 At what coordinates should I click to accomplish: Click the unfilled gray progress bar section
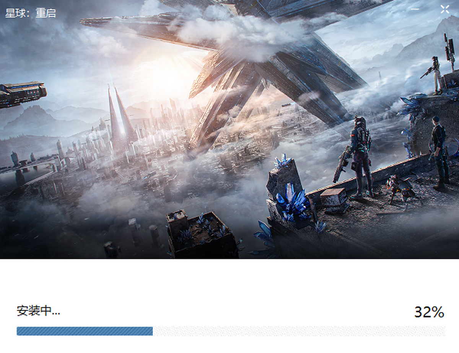[x=298, y=331]
